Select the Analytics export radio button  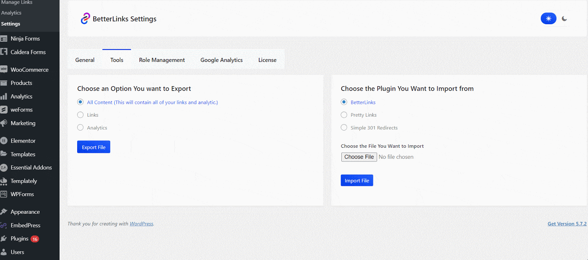click(x=80, y=128)
